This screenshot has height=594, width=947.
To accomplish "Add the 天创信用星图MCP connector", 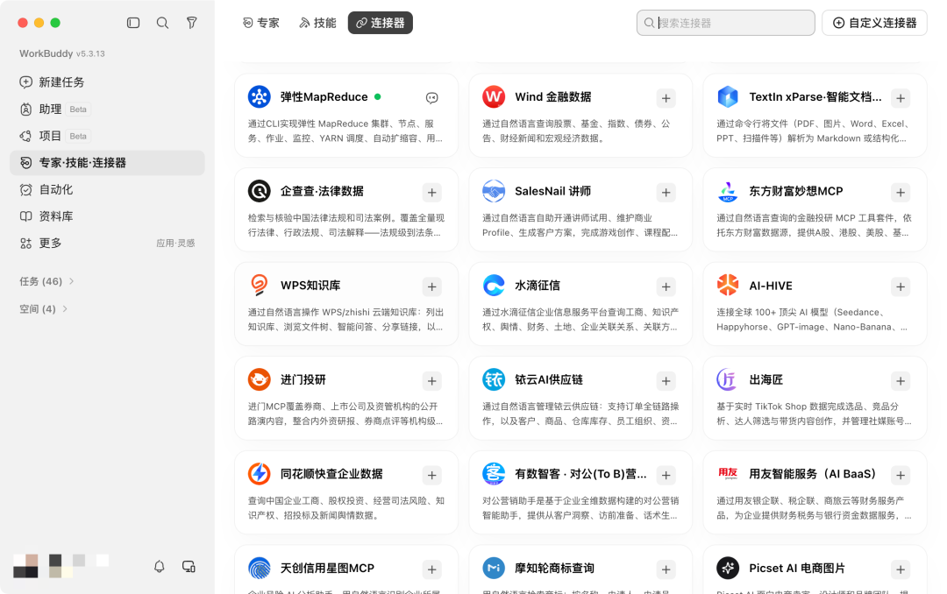I will tap(431, 569).
